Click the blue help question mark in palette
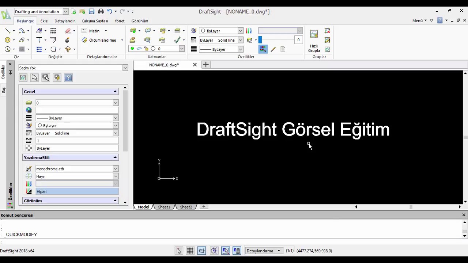 coord(68,77)
